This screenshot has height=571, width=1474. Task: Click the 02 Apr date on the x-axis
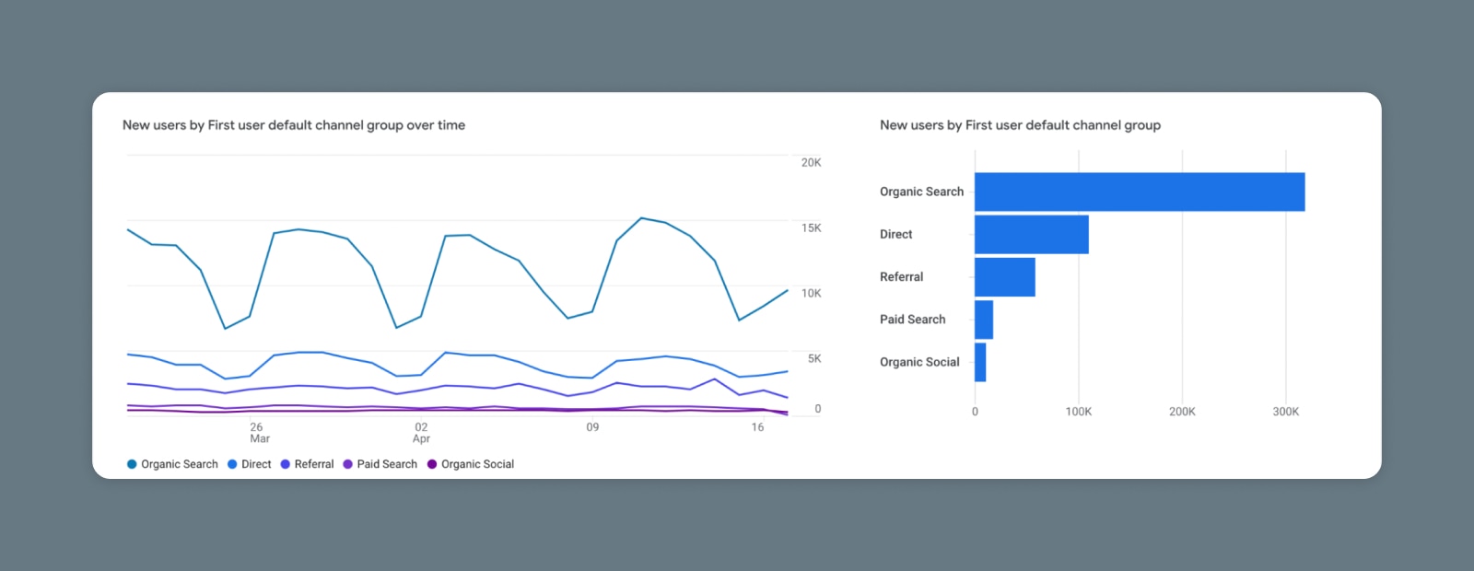[421, 433]
